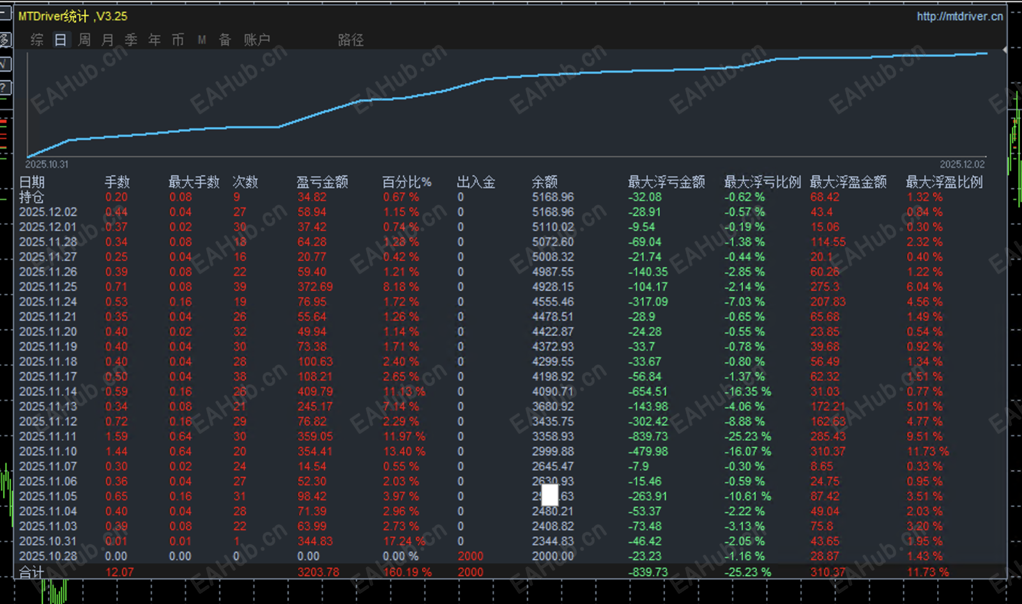This screenshot has height=604, width=1022.
Task: Click the 最大浮盈金额 column header
Action: pos(848,182)
